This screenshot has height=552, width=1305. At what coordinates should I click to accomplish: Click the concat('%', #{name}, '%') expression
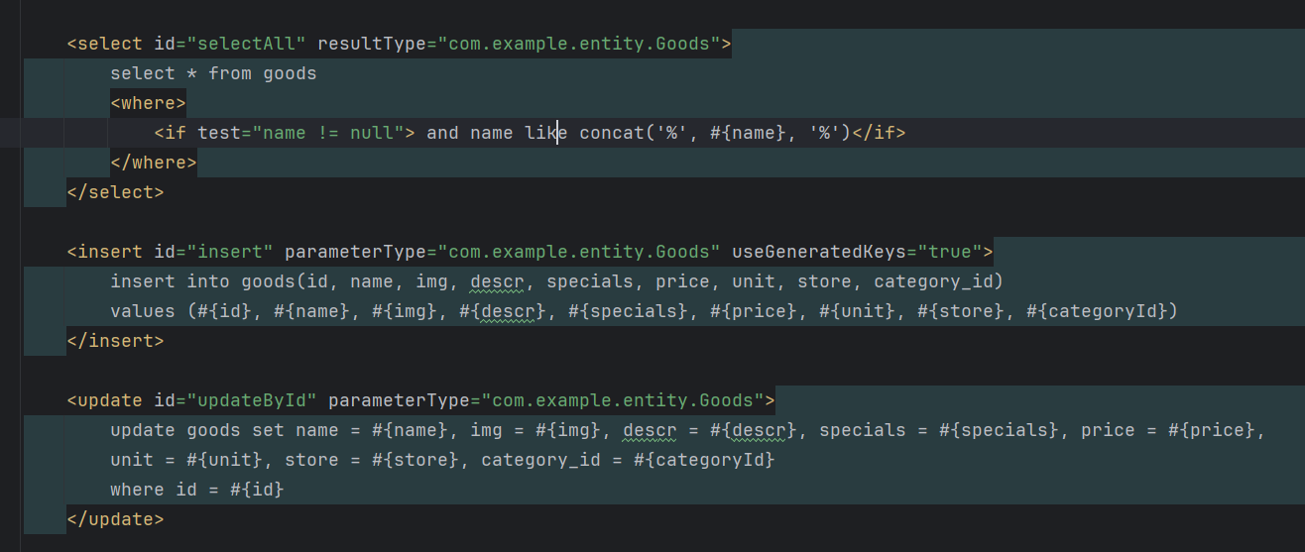716,133
